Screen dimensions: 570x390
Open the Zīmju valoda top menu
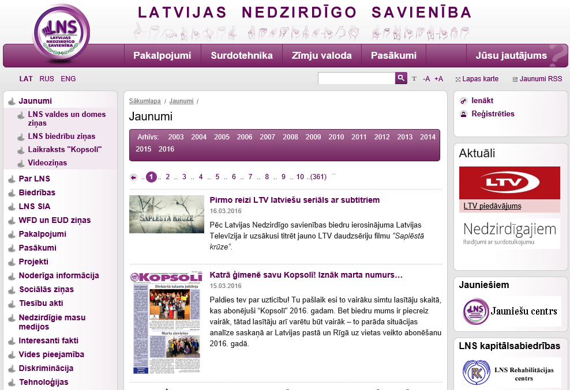click(321, 56)
